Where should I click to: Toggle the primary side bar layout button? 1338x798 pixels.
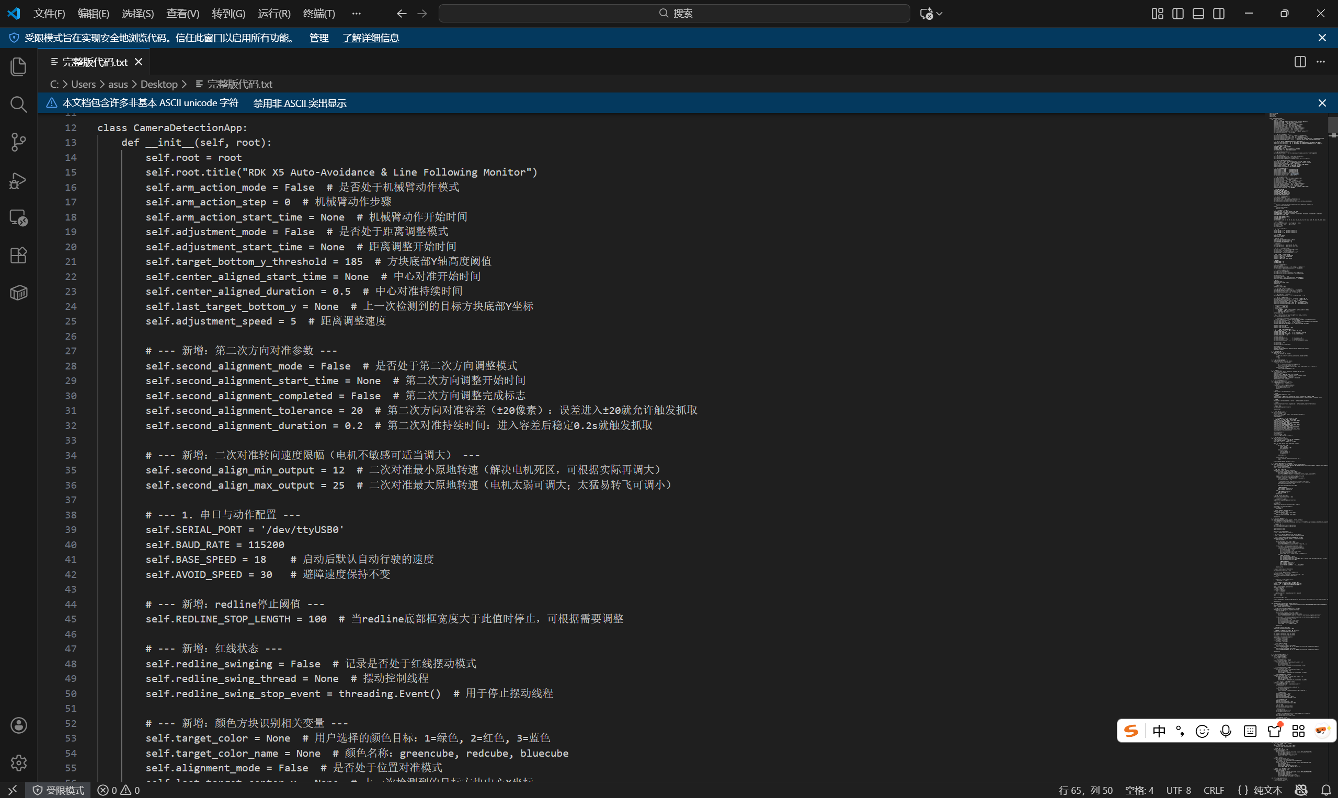pos(1177,14)
